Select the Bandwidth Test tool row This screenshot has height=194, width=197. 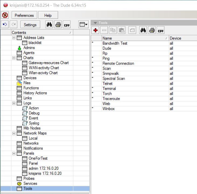pyautogui.click(x=144, y=43)
